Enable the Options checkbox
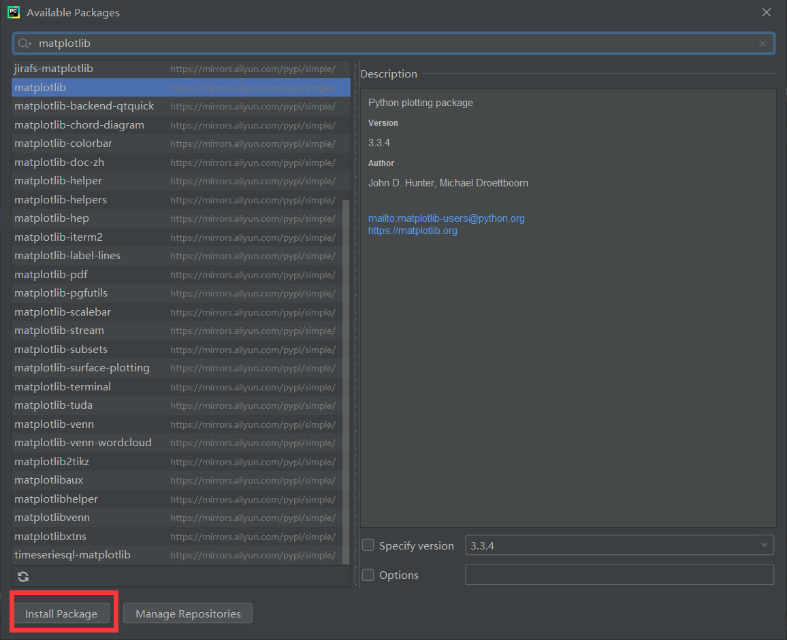Screen dimensions: 787x640 [x=368, y=575]
